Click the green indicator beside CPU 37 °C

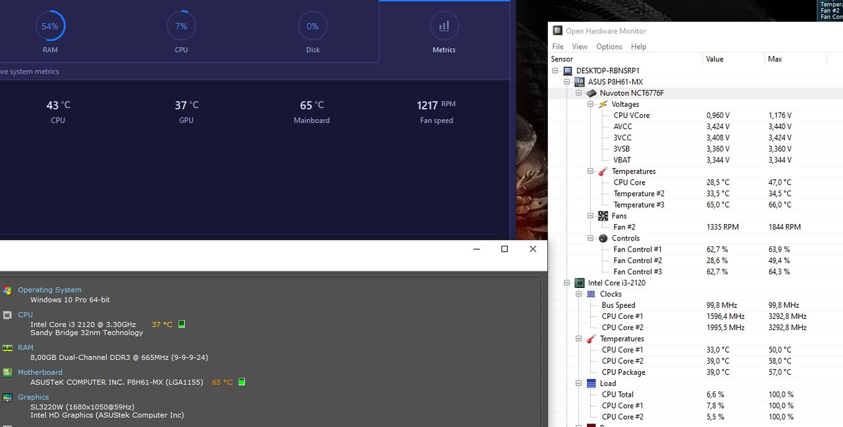point(182,324)
